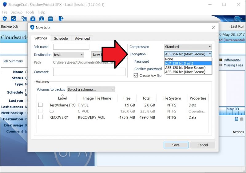This screenshot has height=173, width=246.
Task: Click the Total column header
Action: (x=146, y=98)
